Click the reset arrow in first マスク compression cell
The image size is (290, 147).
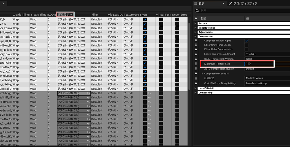tap(88, 93)
